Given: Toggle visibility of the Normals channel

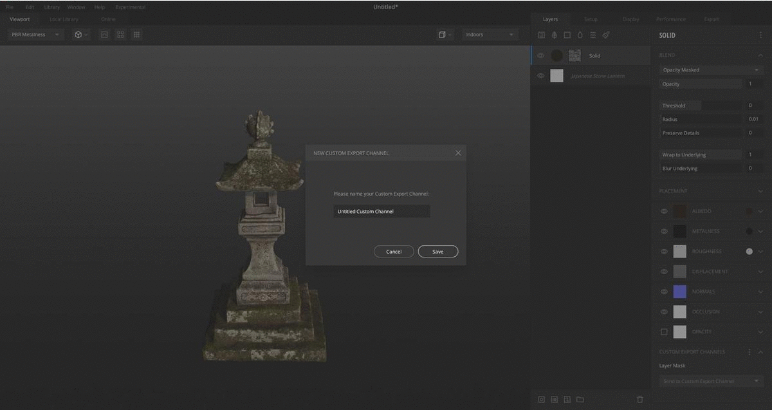Looking at the screenshot, I should click(664, 292).
